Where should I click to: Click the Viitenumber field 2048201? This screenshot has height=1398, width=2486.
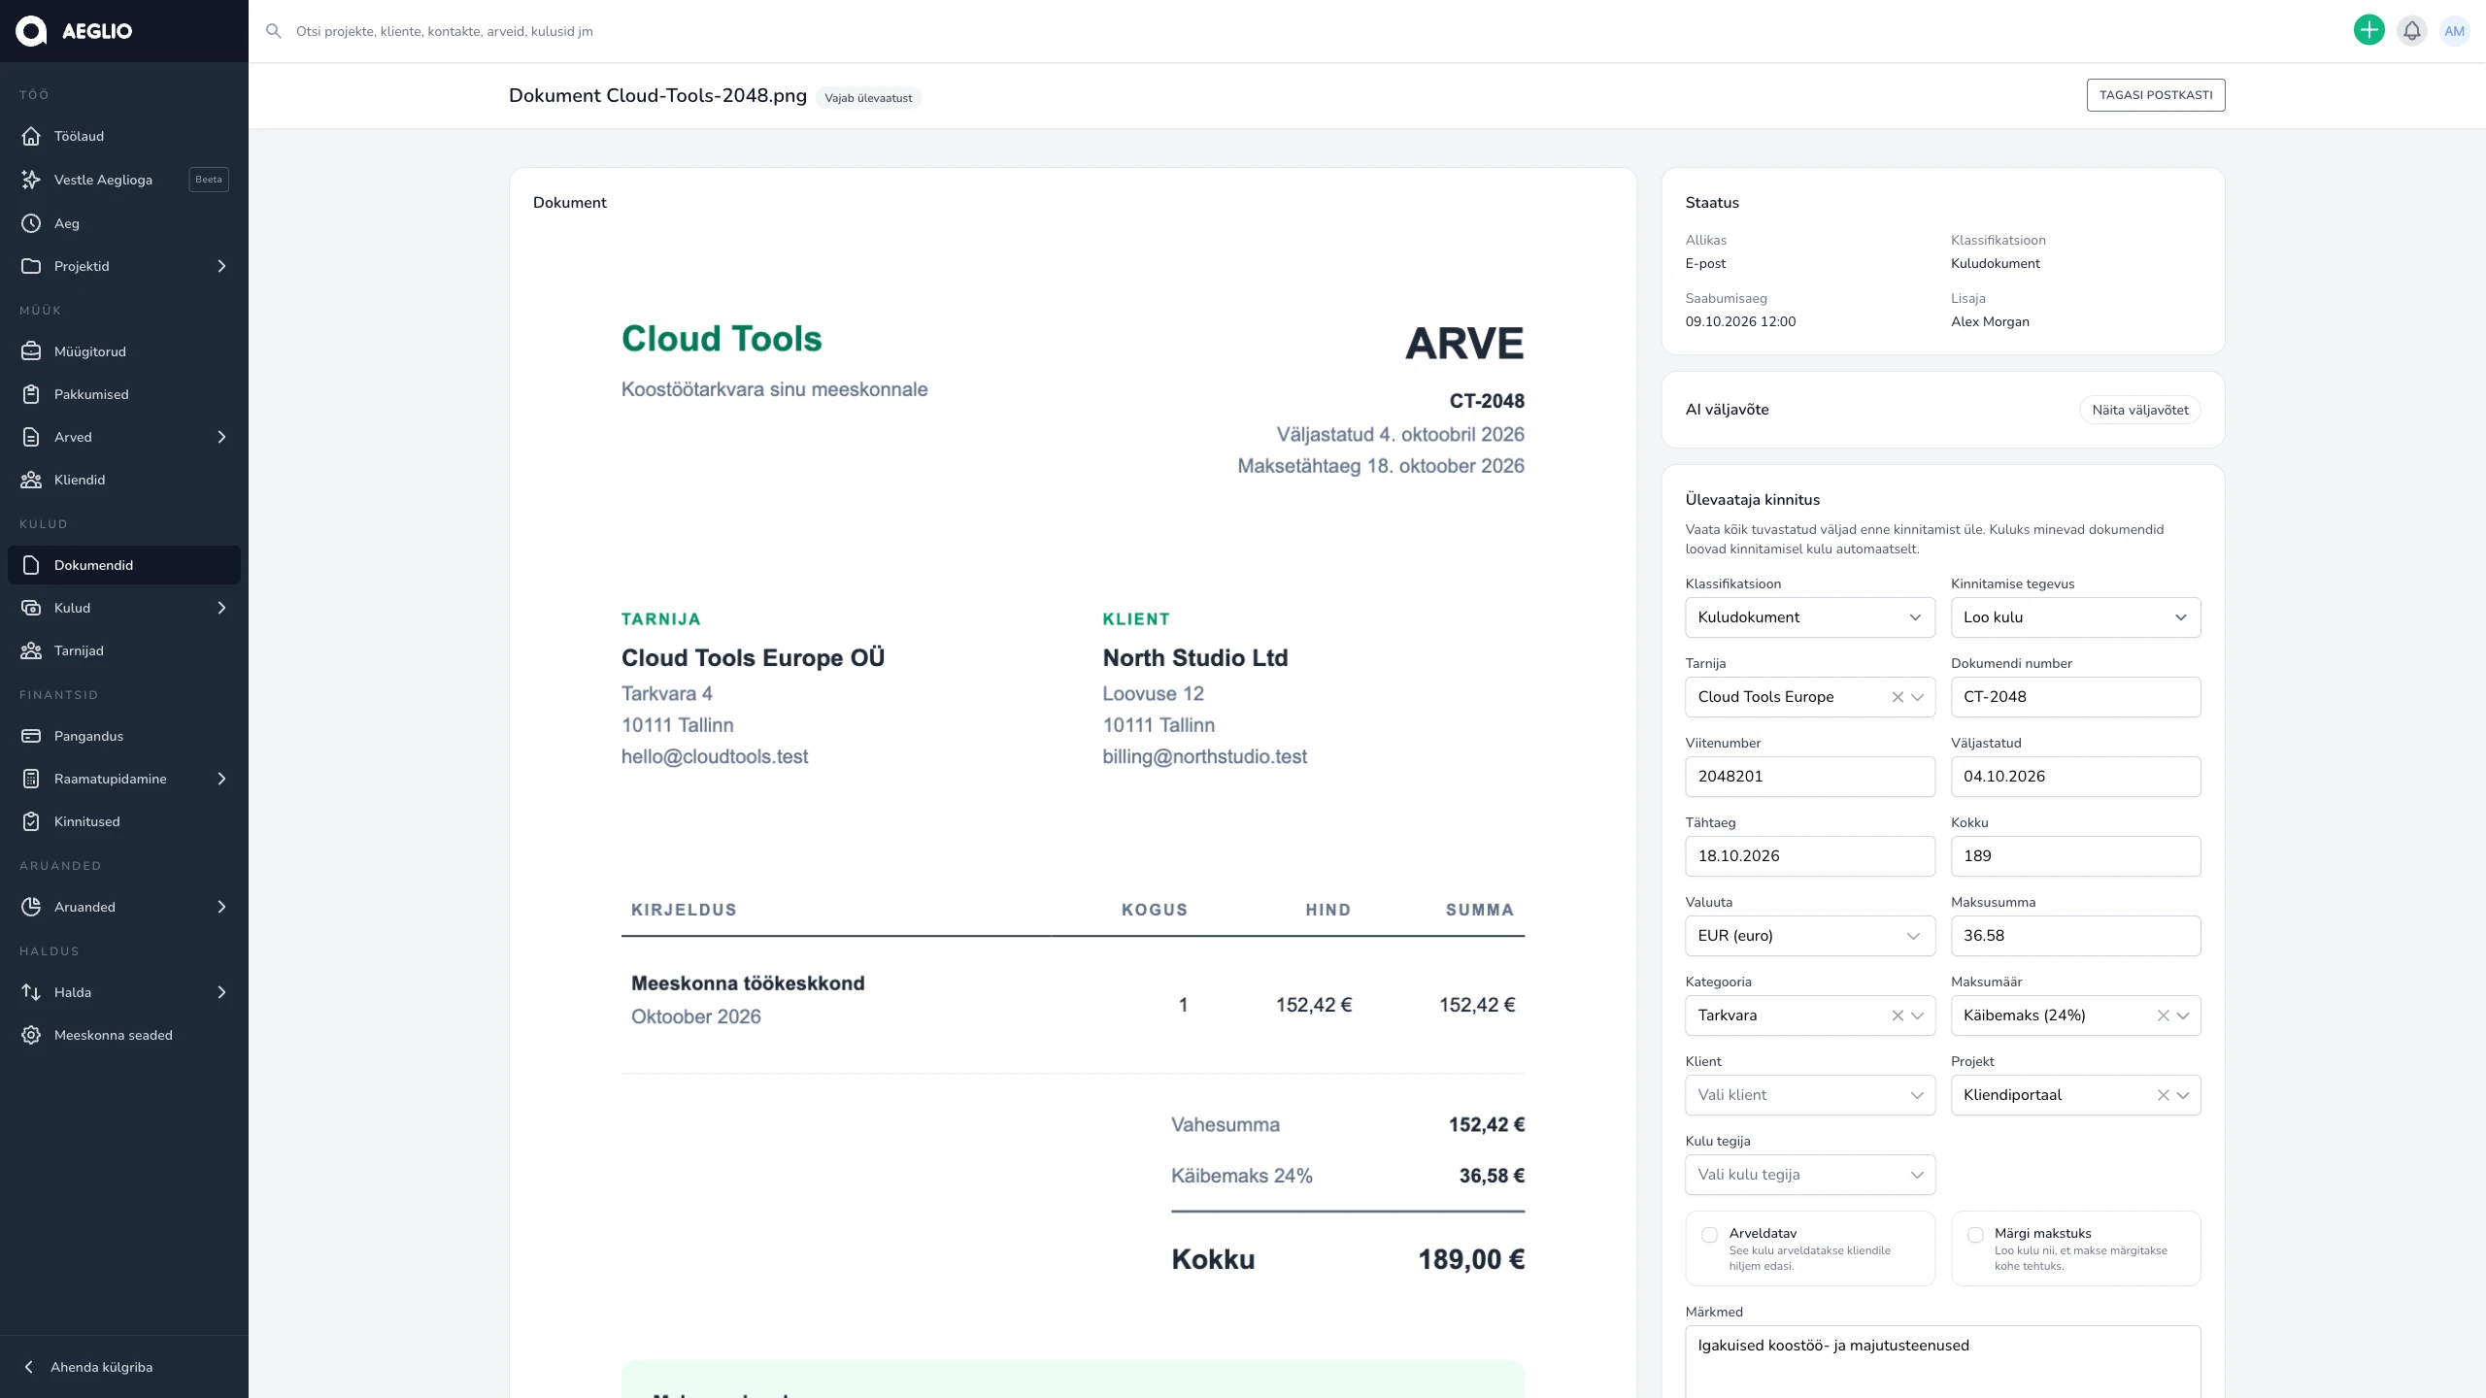tap(1810, 777)
